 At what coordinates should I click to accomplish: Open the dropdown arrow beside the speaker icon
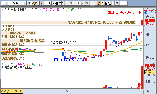pyautogui.click(x=38, y=3)
